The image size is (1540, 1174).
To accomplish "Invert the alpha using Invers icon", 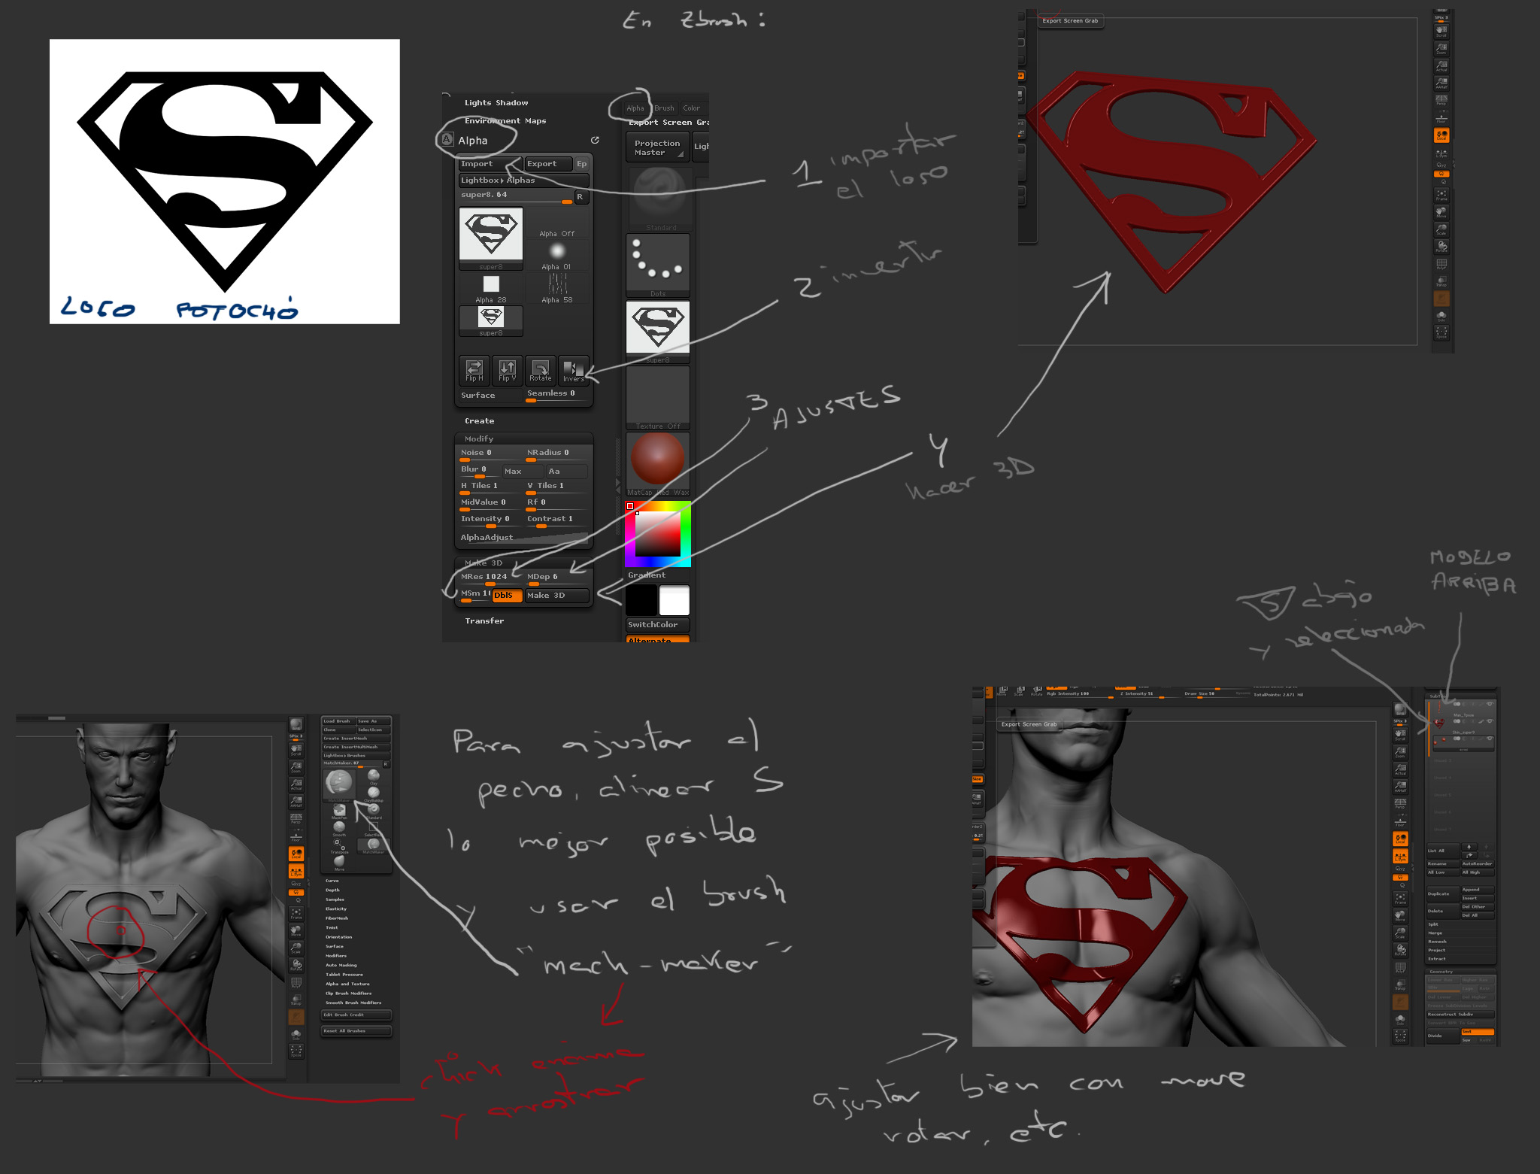I will (574, 369).
